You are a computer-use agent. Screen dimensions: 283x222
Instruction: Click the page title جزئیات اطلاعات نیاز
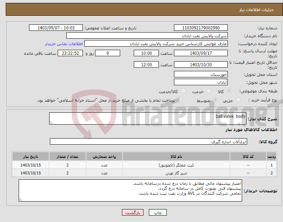pyautogui.click(x=256, y=10)
